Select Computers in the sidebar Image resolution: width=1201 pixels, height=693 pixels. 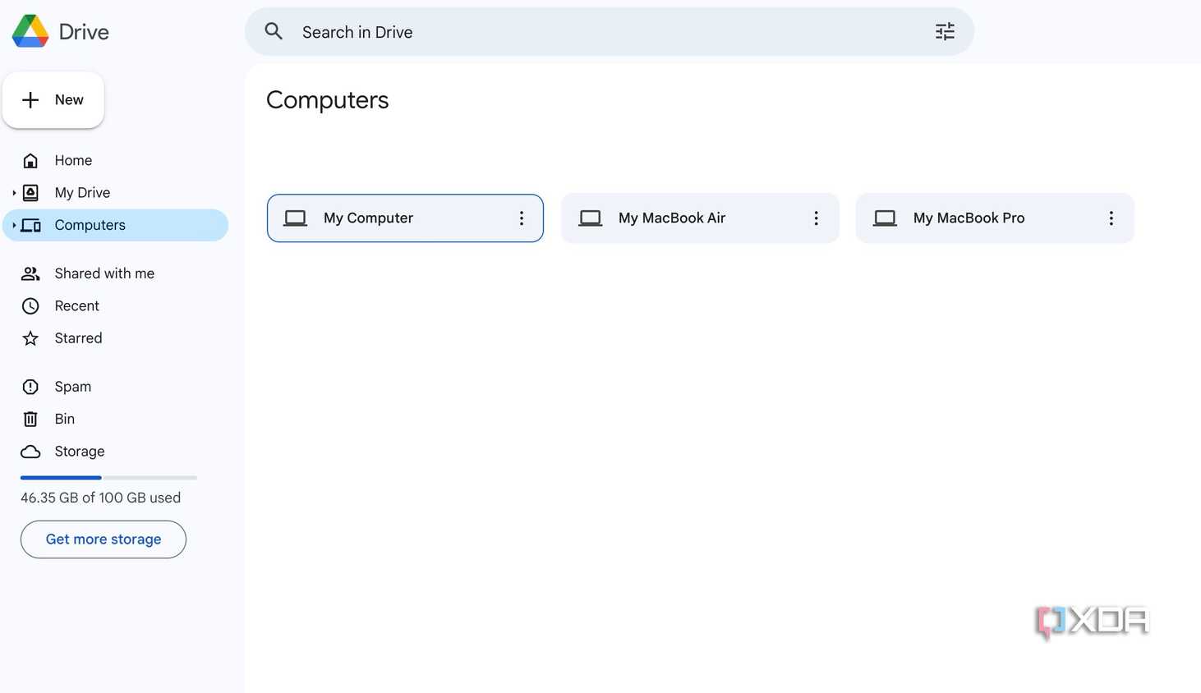116,225
